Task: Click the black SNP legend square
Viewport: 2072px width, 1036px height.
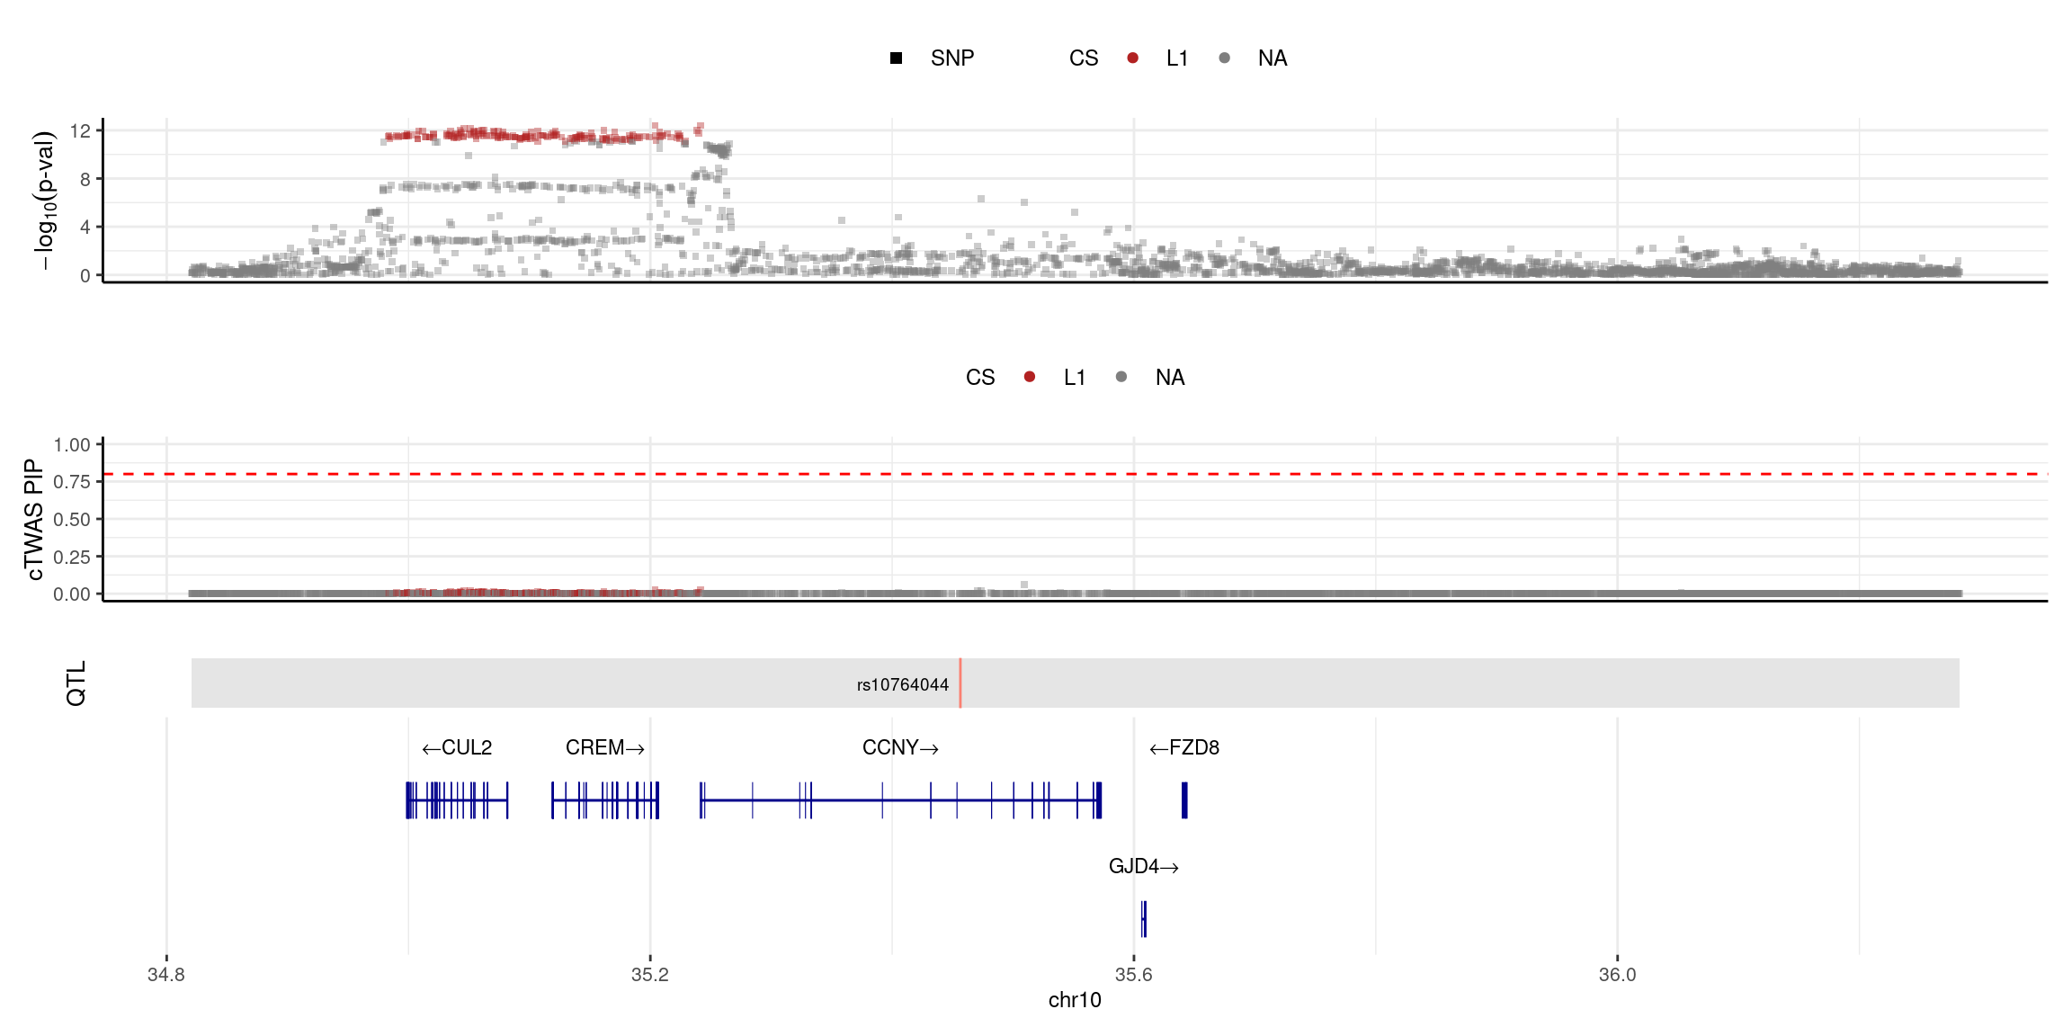Action: 896,58
